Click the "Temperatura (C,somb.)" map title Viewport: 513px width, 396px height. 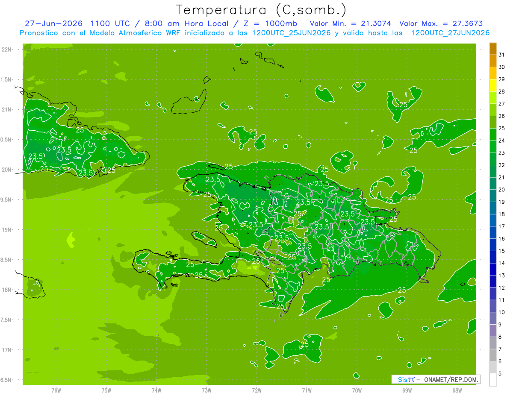tap(261, 10)
